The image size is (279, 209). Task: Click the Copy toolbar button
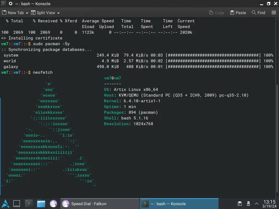pos(217,13)
